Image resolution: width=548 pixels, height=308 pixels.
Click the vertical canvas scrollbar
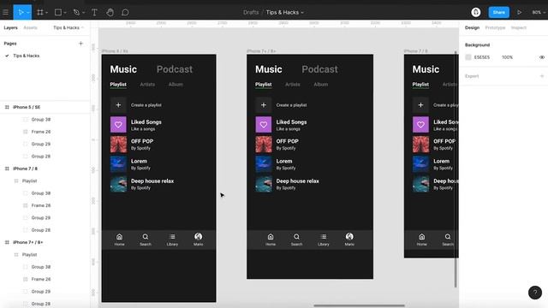pos(456,169)
